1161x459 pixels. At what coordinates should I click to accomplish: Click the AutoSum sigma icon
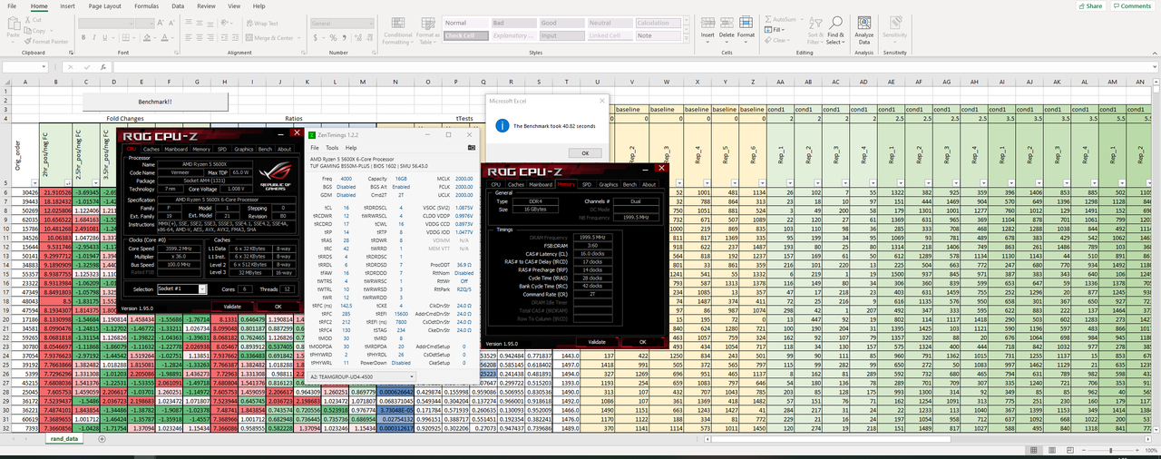pos(766,19)
